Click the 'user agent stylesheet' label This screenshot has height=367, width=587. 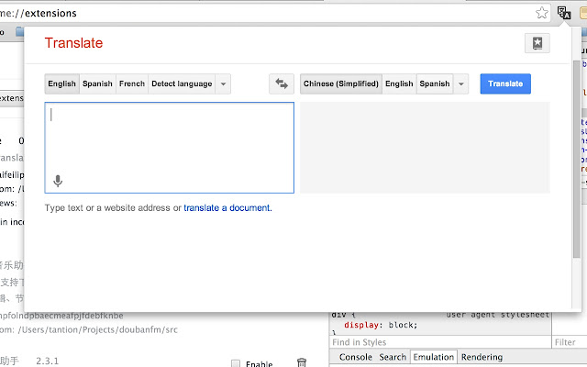pos(497,315)
